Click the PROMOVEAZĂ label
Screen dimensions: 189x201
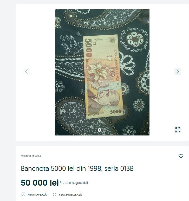(x=37, y=194)
